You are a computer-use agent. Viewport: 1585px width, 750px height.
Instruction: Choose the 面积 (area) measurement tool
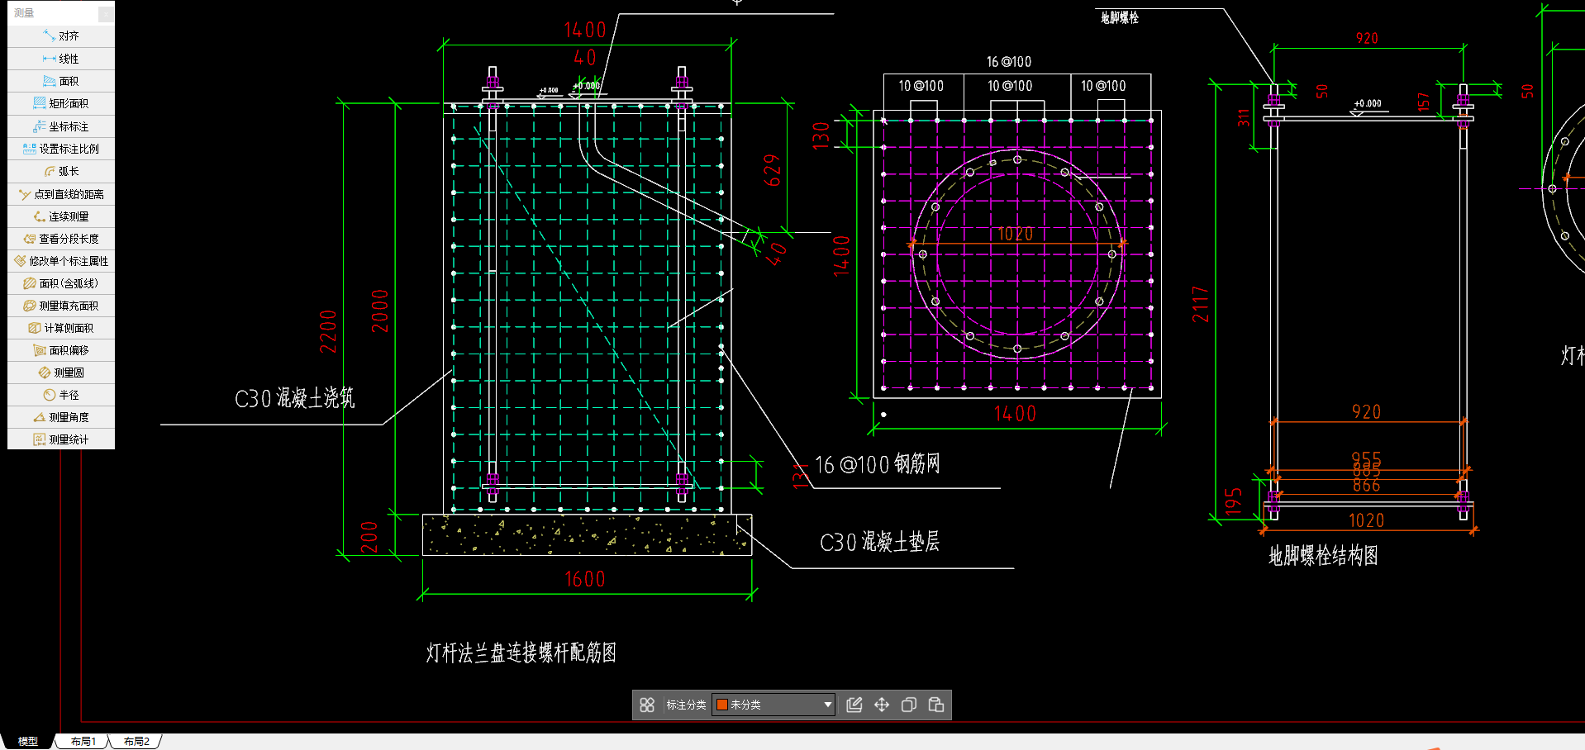point(61,81)
